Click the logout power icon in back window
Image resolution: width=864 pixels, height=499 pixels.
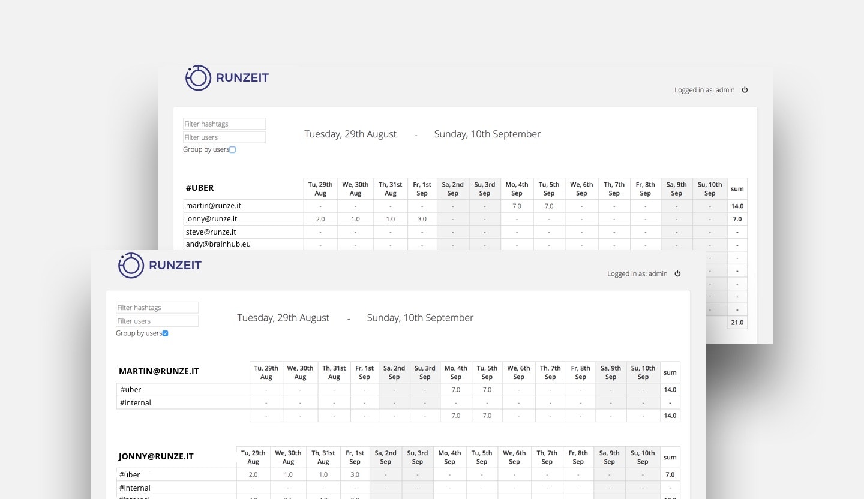pos(745,90)
